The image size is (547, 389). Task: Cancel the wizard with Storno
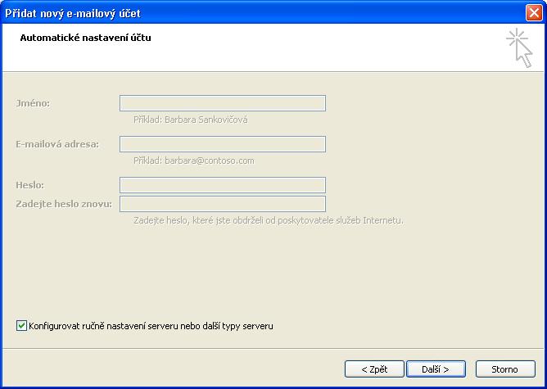tap(504, 369)
